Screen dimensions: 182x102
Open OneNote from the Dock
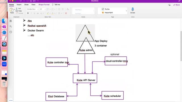click(x=4, y=27)
